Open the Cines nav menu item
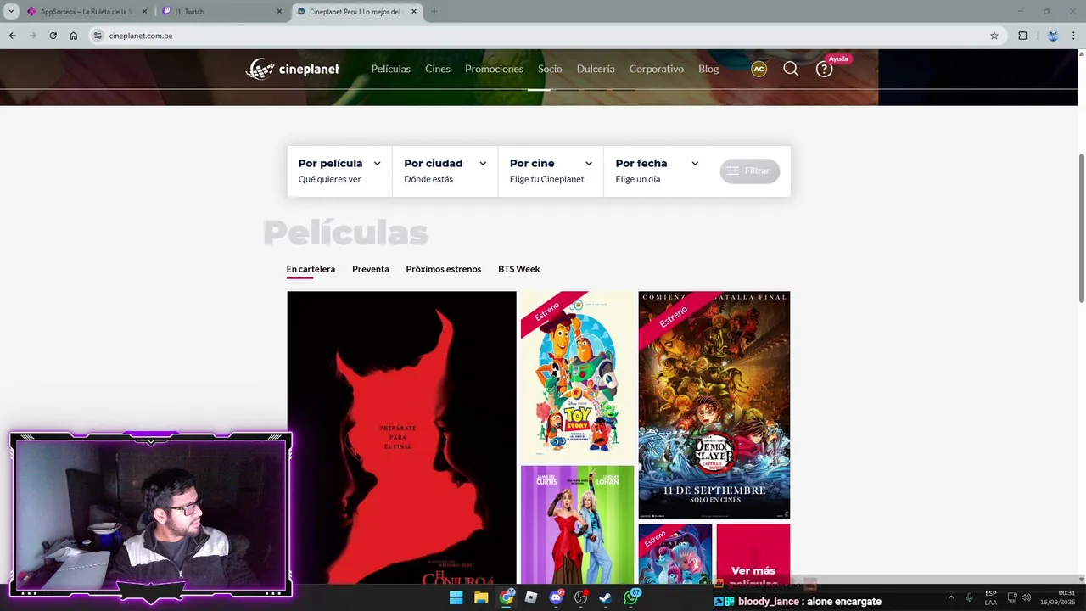Screen dimensions: 1086x611 [438, 69]
